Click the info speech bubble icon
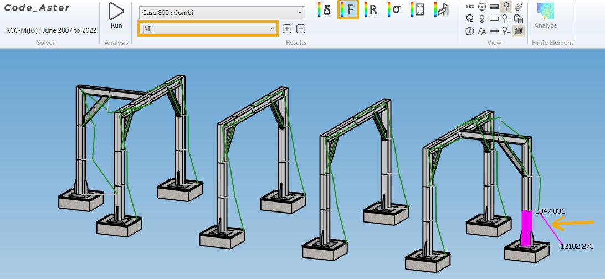 point(470,30)
